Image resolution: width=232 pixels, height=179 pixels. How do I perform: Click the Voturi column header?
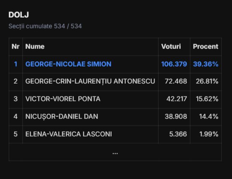(171, 47)
